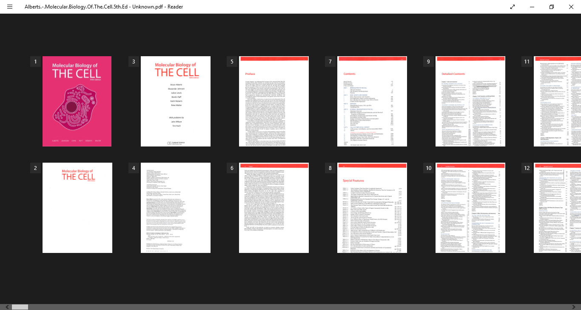Click page number label 5

(x=232, y=62)
